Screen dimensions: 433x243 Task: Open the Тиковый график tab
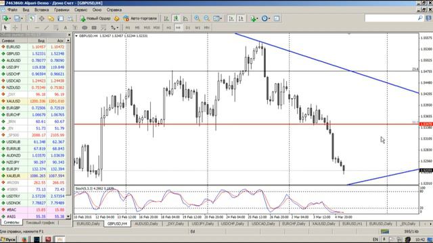(40, 222)
